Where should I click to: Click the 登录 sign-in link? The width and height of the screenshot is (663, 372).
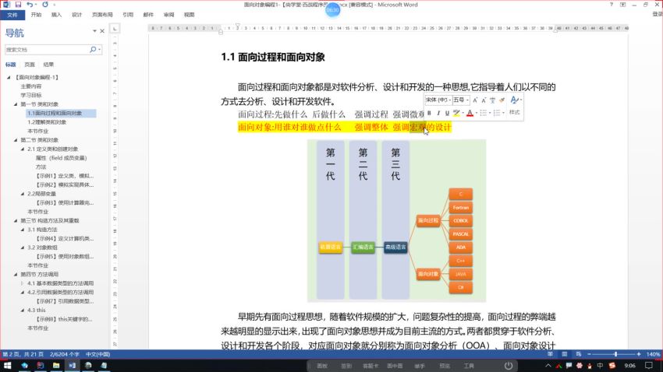tap(658, 14)
